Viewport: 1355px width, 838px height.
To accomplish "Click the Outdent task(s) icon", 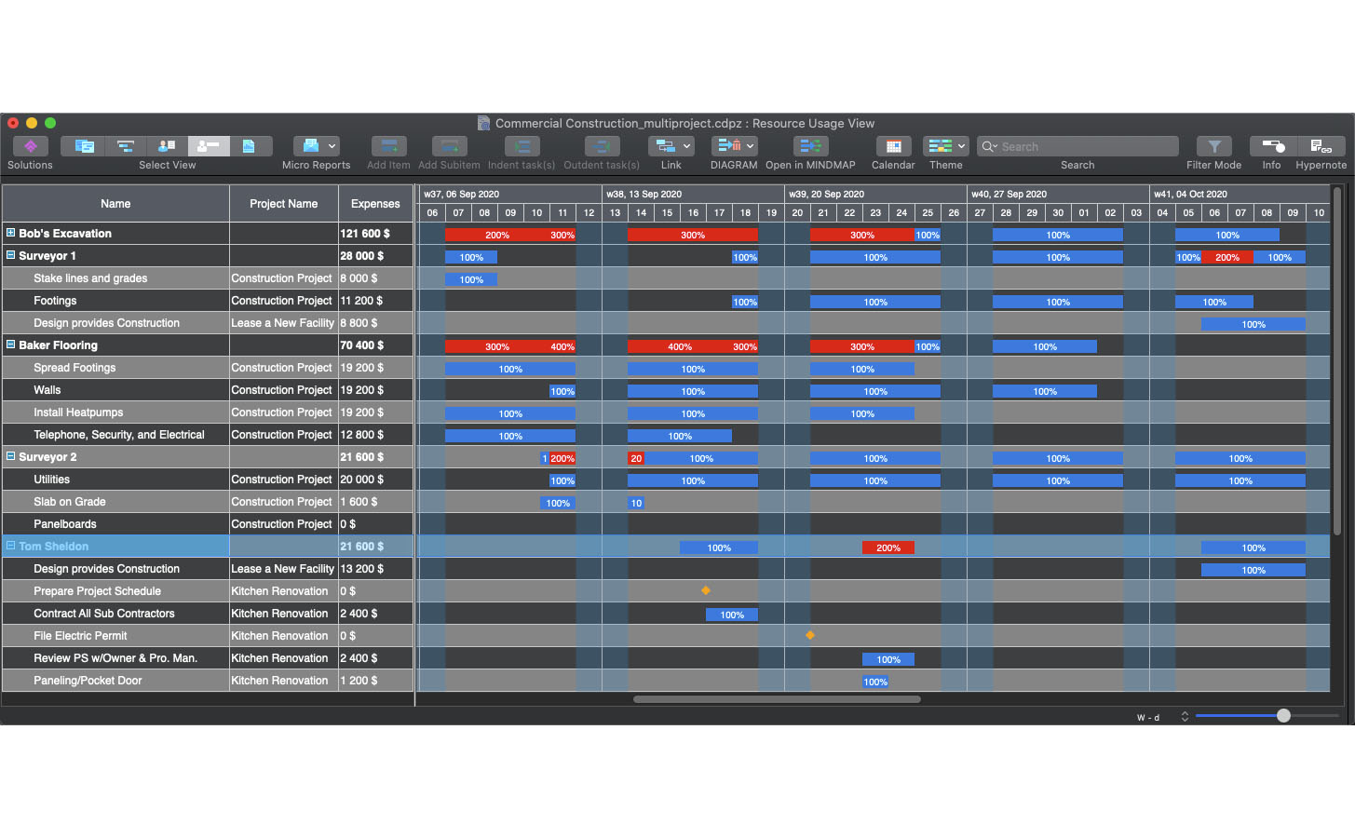I will tap(602, 146).
